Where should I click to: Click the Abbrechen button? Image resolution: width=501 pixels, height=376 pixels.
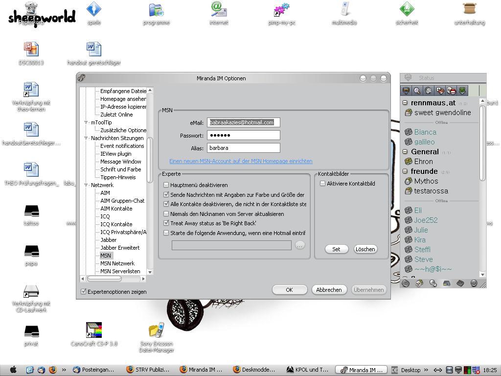[329, 290]
